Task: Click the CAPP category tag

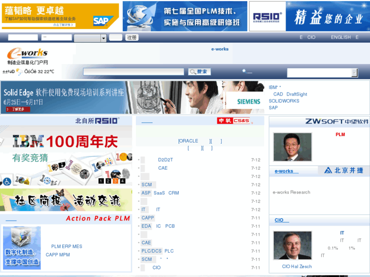Action: 148,218
